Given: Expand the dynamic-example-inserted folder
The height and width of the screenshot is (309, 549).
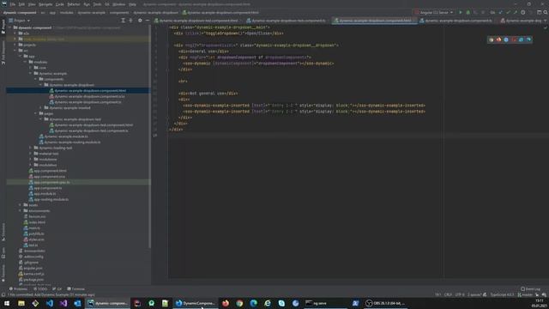Looking at the screenshot, I should point(40,108).
